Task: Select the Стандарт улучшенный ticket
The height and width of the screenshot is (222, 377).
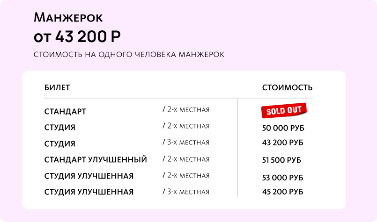Action: click(96, 160)
